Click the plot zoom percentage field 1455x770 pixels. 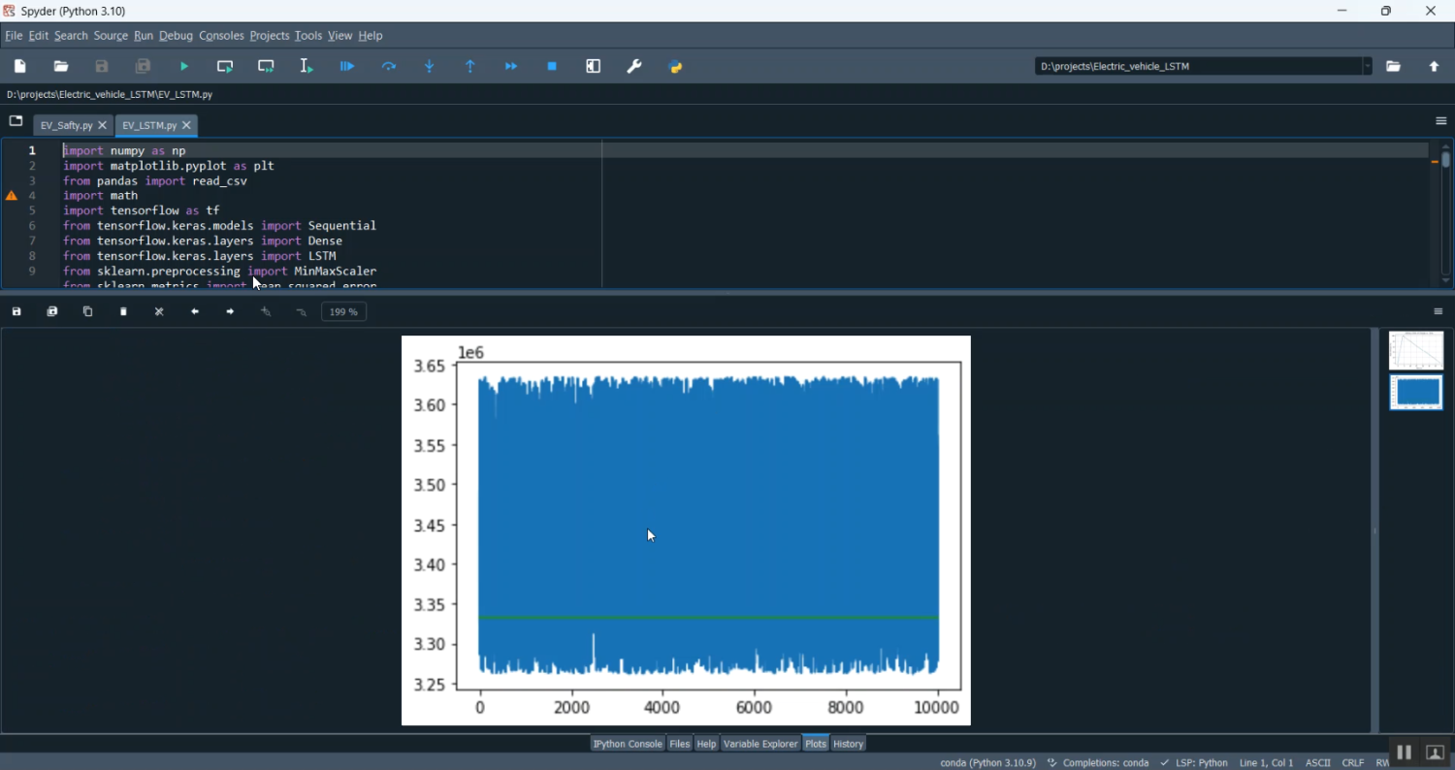(343, 312)
